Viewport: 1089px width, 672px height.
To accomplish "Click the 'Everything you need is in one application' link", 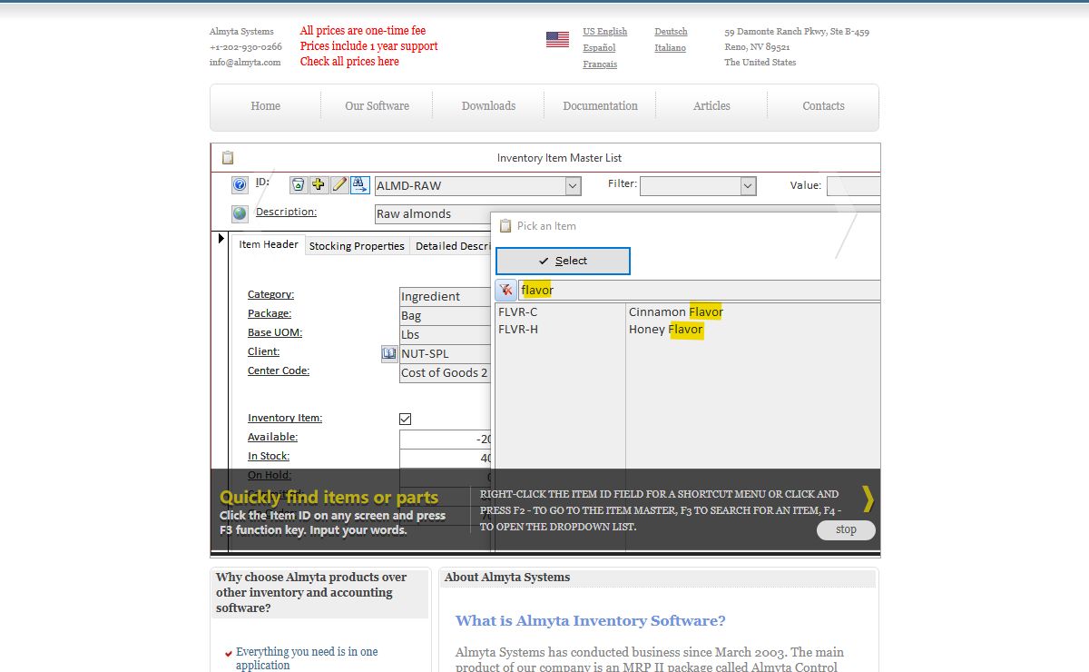I will tap(307, 658).
